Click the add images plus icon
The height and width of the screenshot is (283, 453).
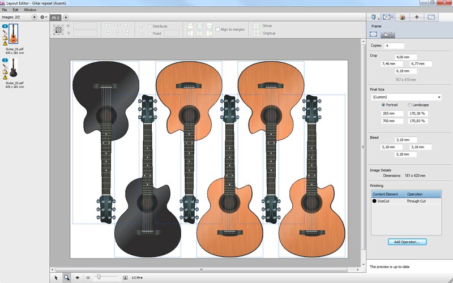pyautogui.click(x=34, y=17)
